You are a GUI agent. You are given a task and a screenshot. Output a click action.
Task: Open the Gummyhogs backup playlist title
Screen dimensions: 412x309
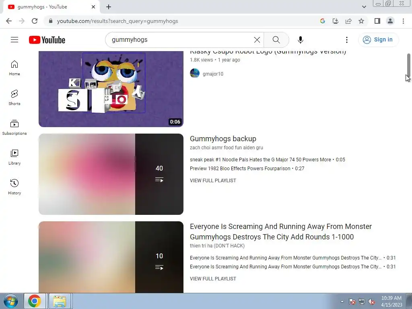(x=223, y=139)
